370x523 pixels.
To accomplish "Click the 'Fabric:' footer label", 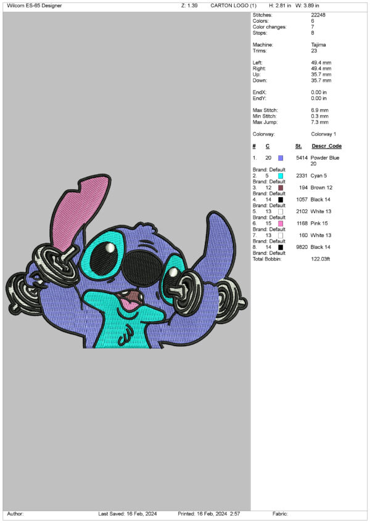I will [280, 514].
